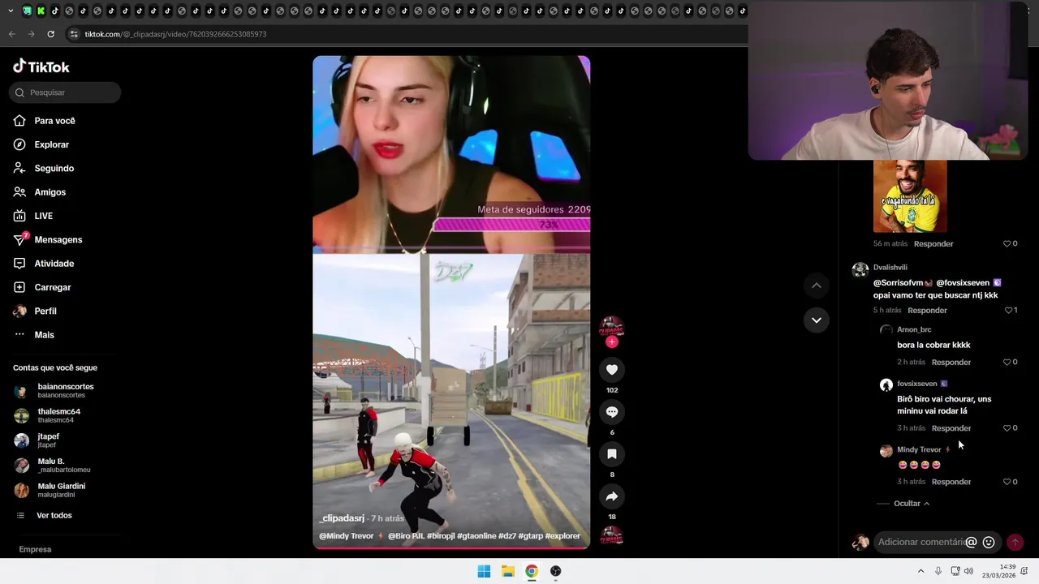Reply to Dvalishvili's comment
1039x584 pixels.
click(x=927, y=311)
